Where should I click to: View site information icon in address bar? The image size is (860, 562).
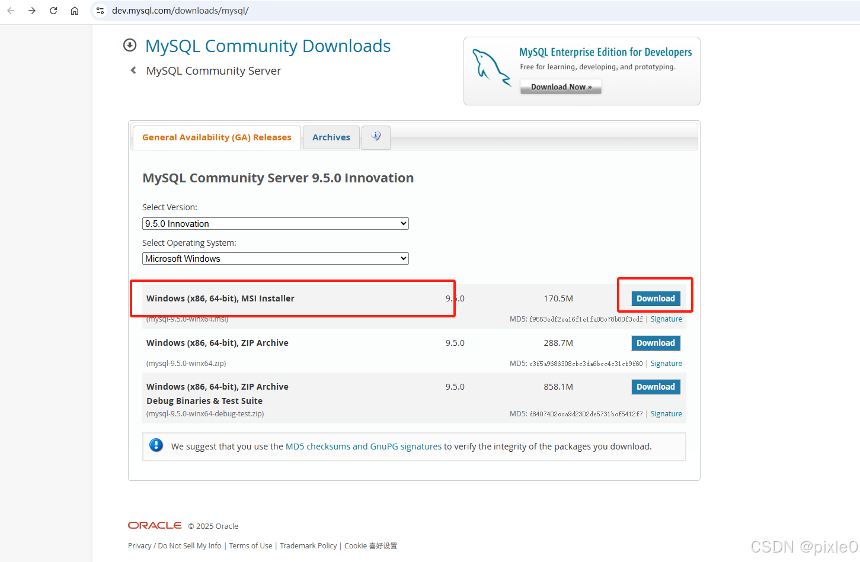click(x=100, y=11)
